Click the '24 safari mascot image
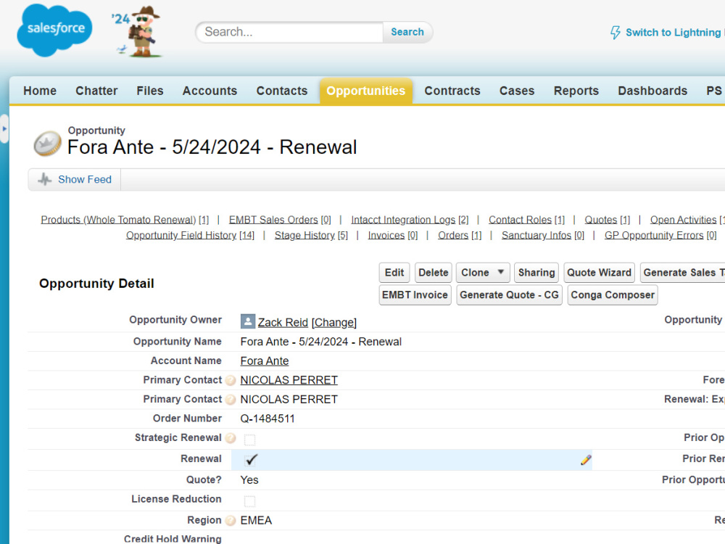The width and height of the screenshot is (725, 544). click(137, 31)
